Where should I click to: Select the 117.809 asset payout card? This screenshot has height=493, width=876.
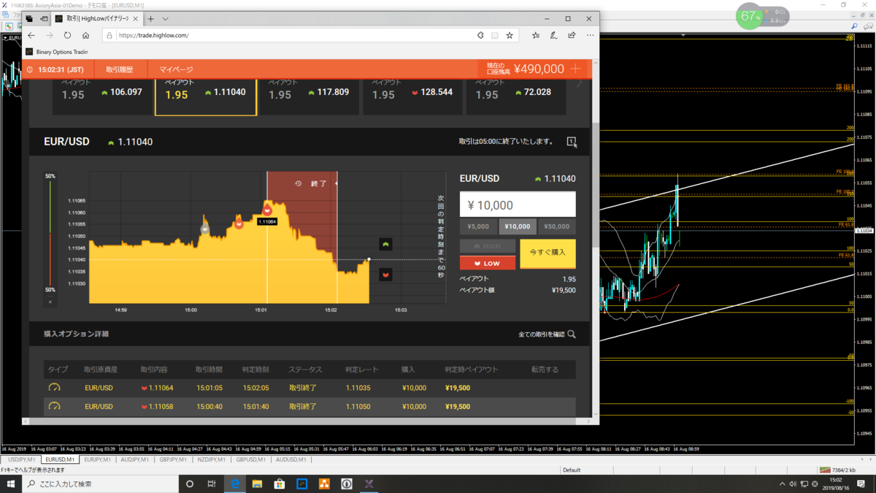[x=310, y=95]
